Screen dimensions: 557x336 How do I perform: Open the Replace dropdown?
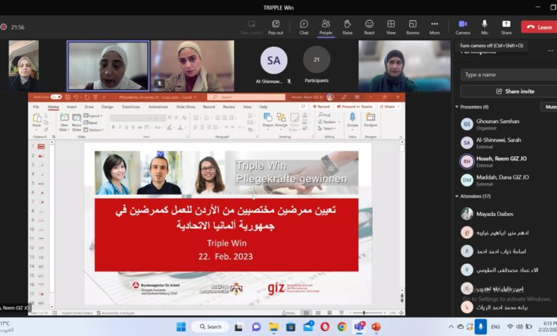tap(329, 122)
